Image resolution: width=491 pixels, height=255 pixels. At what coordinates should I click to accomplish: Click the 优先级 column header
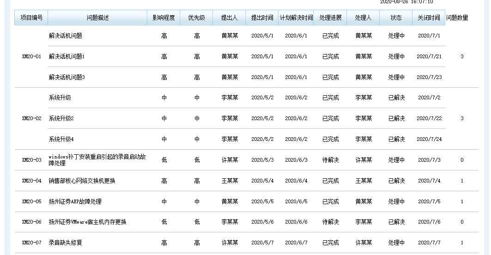[x=196, y=18]
